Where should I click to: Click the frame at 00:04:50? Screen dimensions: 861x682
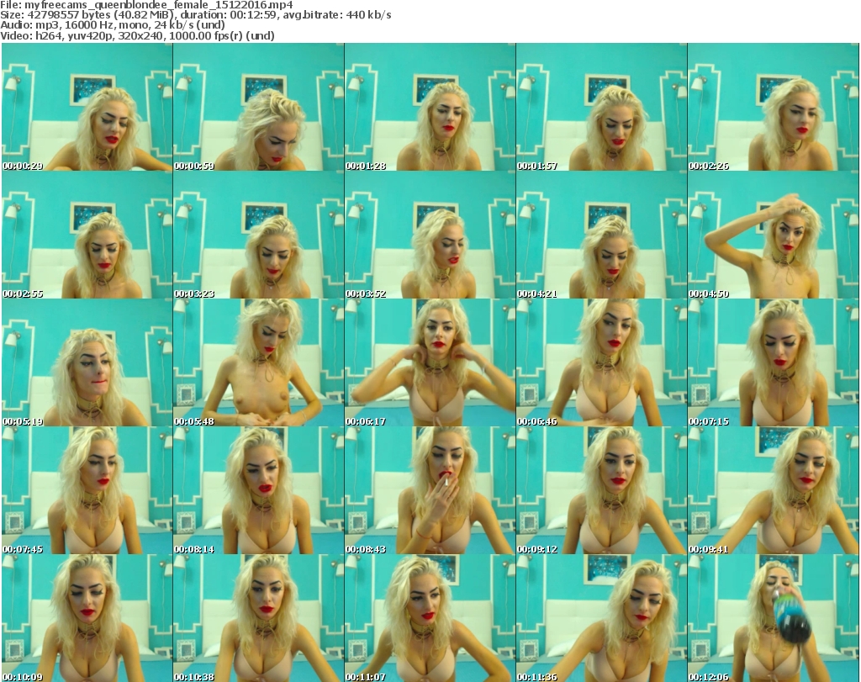[x=774, y=235]
